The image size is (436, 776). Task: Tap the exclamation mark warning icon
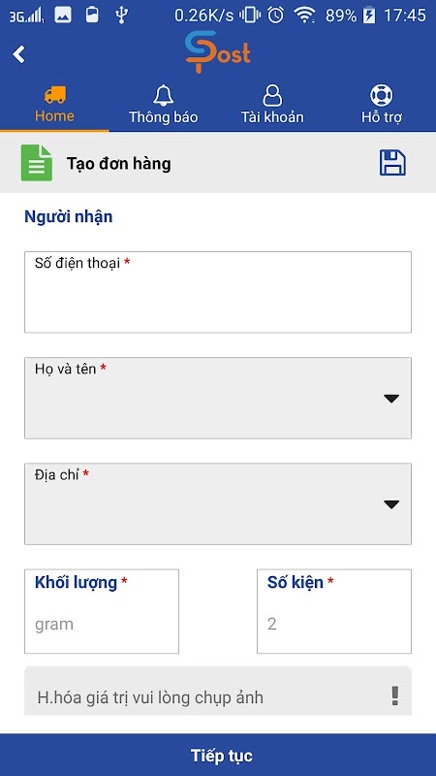(x=394, y=695)
